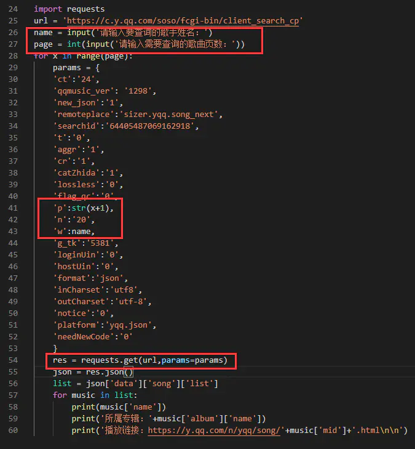Screen dimensions: 415x449
Task: Click the 'catZhida':'1' entry
Action: (88, 173)
